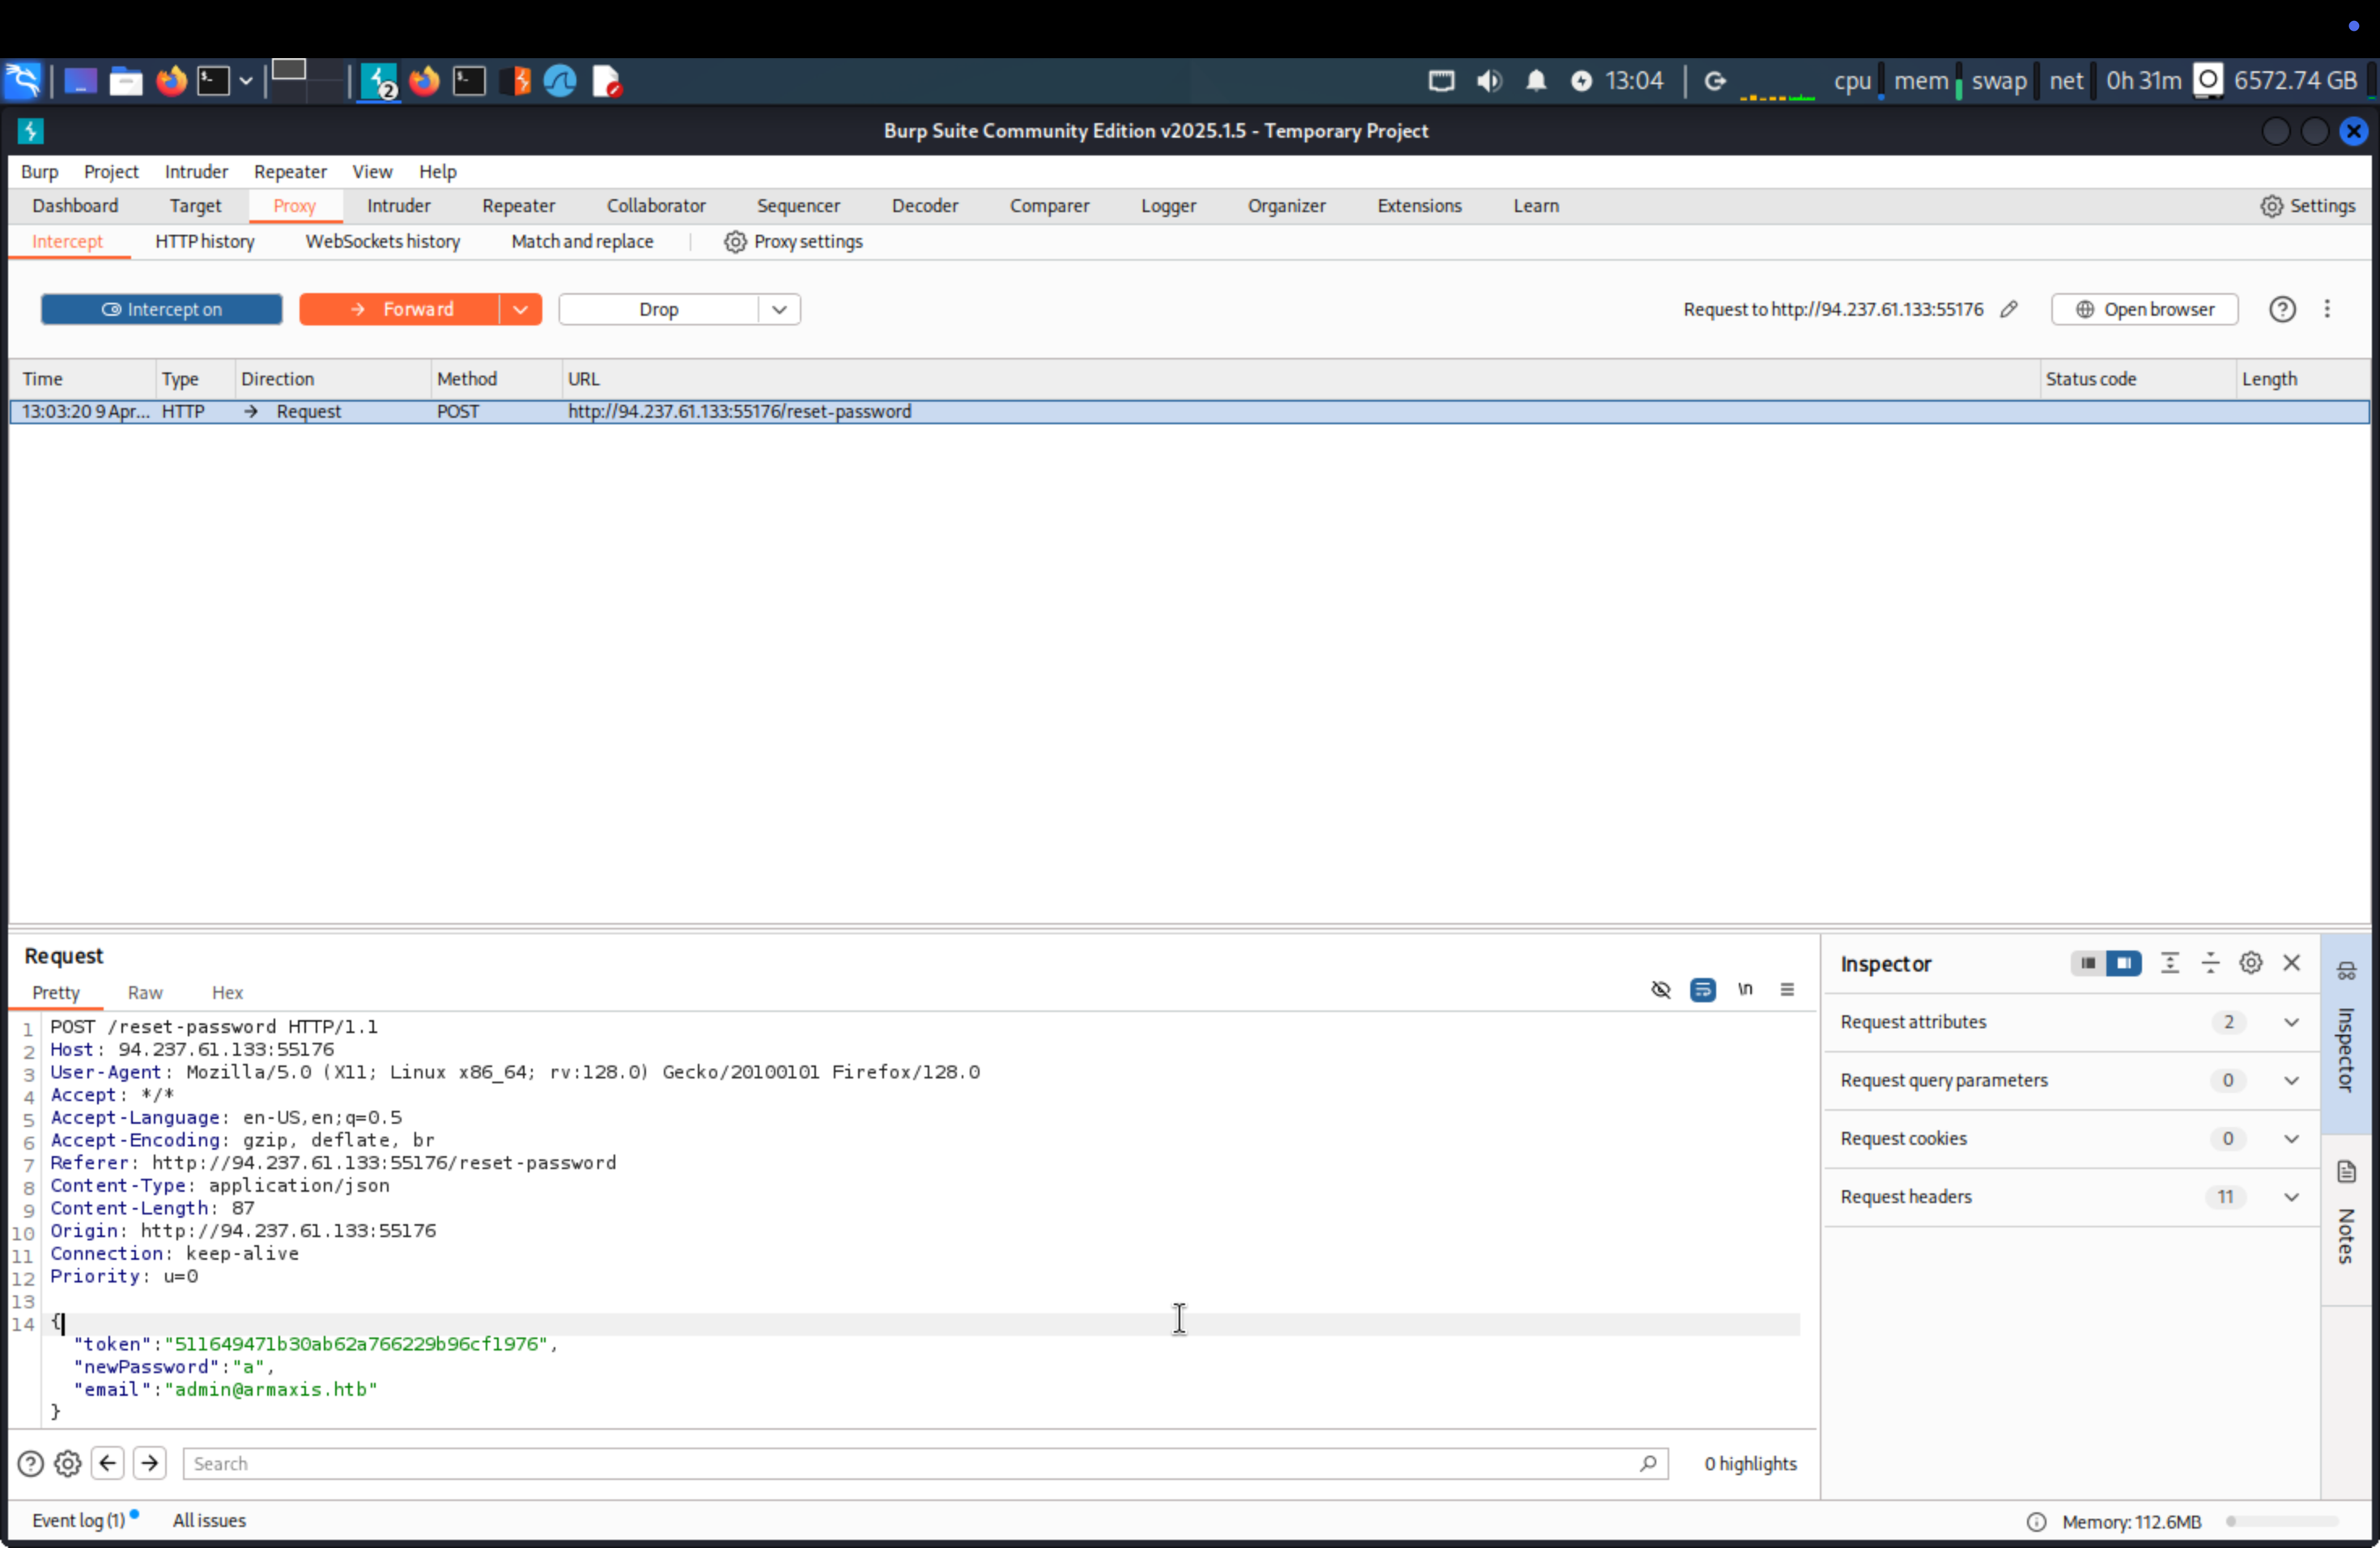Switch to the Repeater tab
The height and width of the screenshot is (1548, 2380).
[x=518, y=205]
